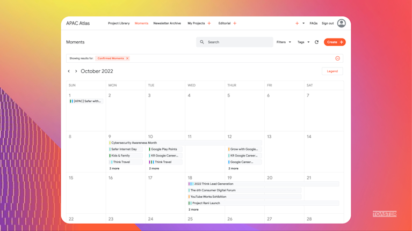Select October 16 on the calendar

126,193
